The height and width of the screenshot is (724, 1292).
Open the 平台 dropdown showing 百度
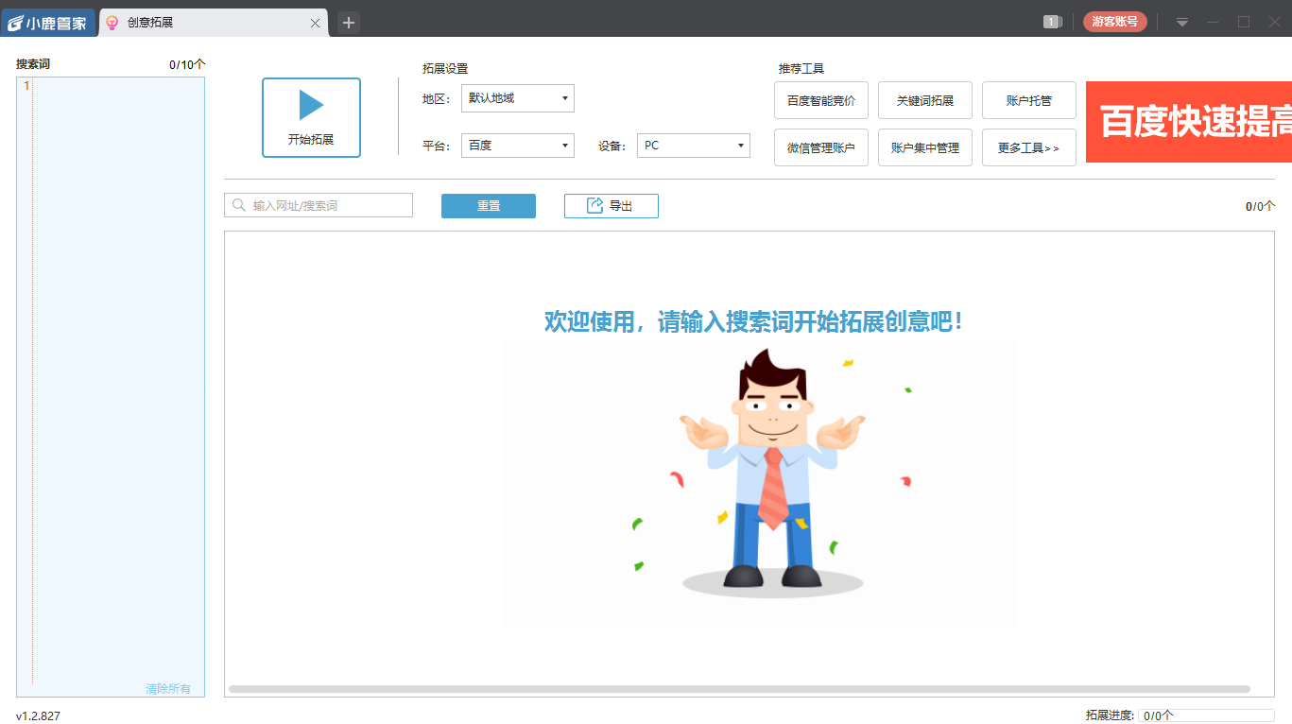point(518,146)
